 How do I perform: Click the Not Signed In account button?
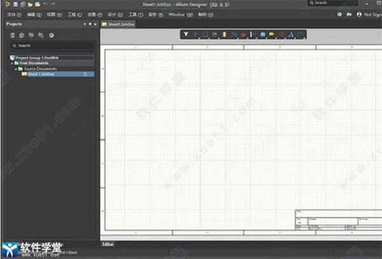click(x=369, y=13)
